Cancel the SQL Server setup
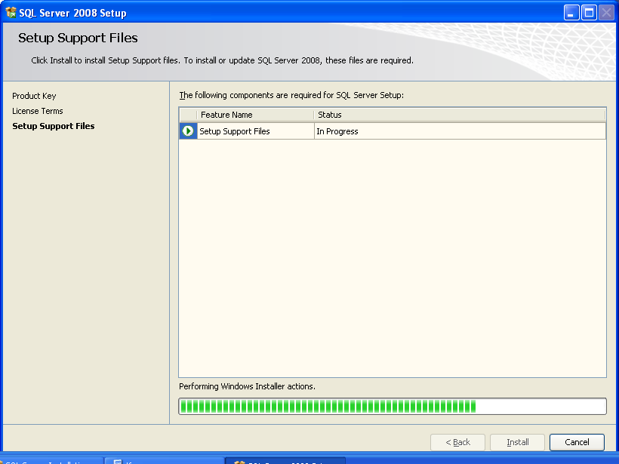 pos(577,442)
